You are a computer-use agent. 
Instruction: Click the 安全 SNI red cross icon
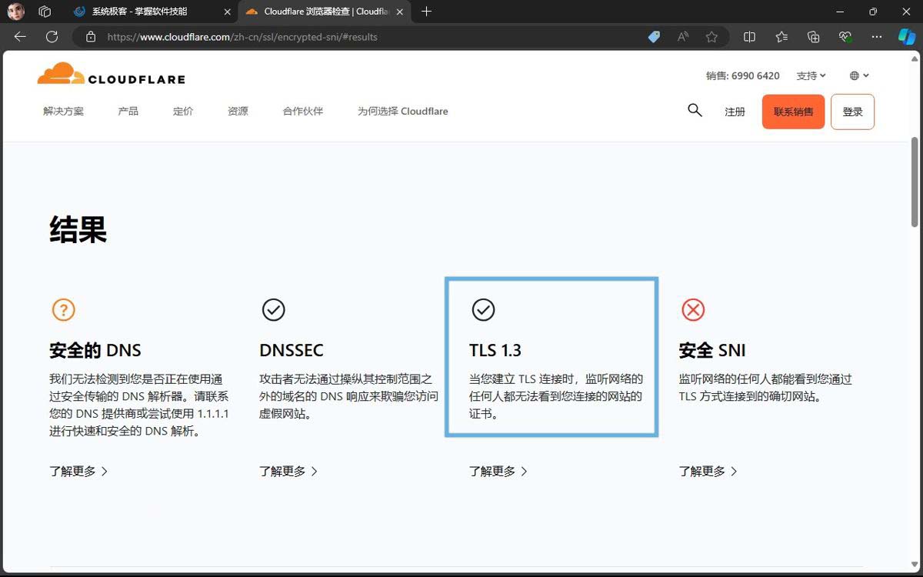coord(693,310)
